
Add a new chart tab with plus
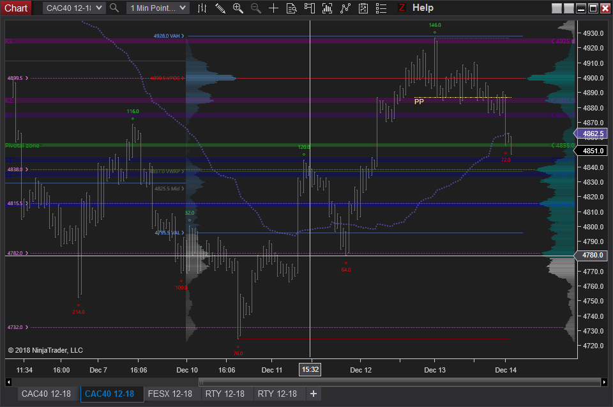[x=314, y=394]
